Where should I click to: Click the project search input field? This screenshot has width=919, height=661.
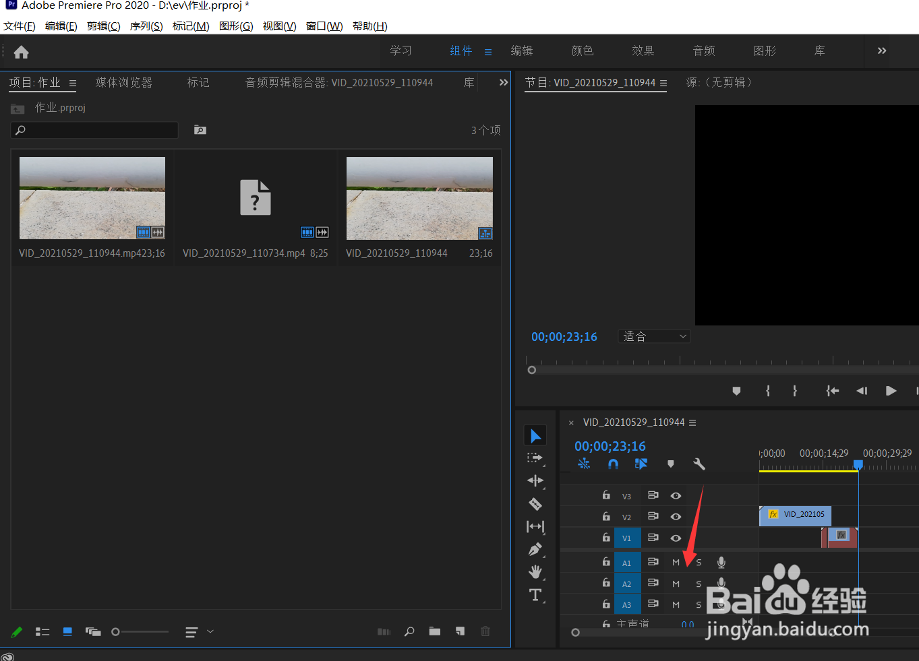(94, 130)
